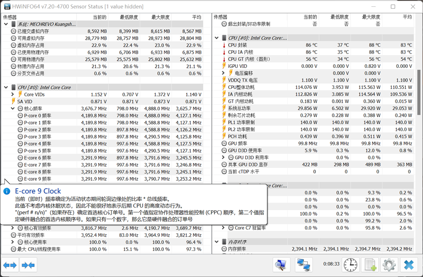Expand the GPU D3D 利用率 row

[223, 157]
